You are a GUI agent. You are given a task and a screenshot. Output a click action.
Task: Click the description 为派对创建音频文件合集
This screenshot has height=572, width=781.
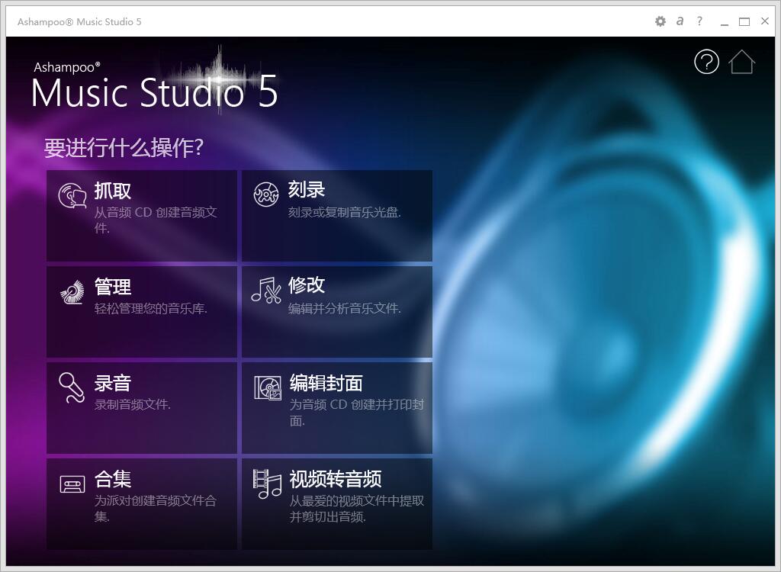point(156,508)
